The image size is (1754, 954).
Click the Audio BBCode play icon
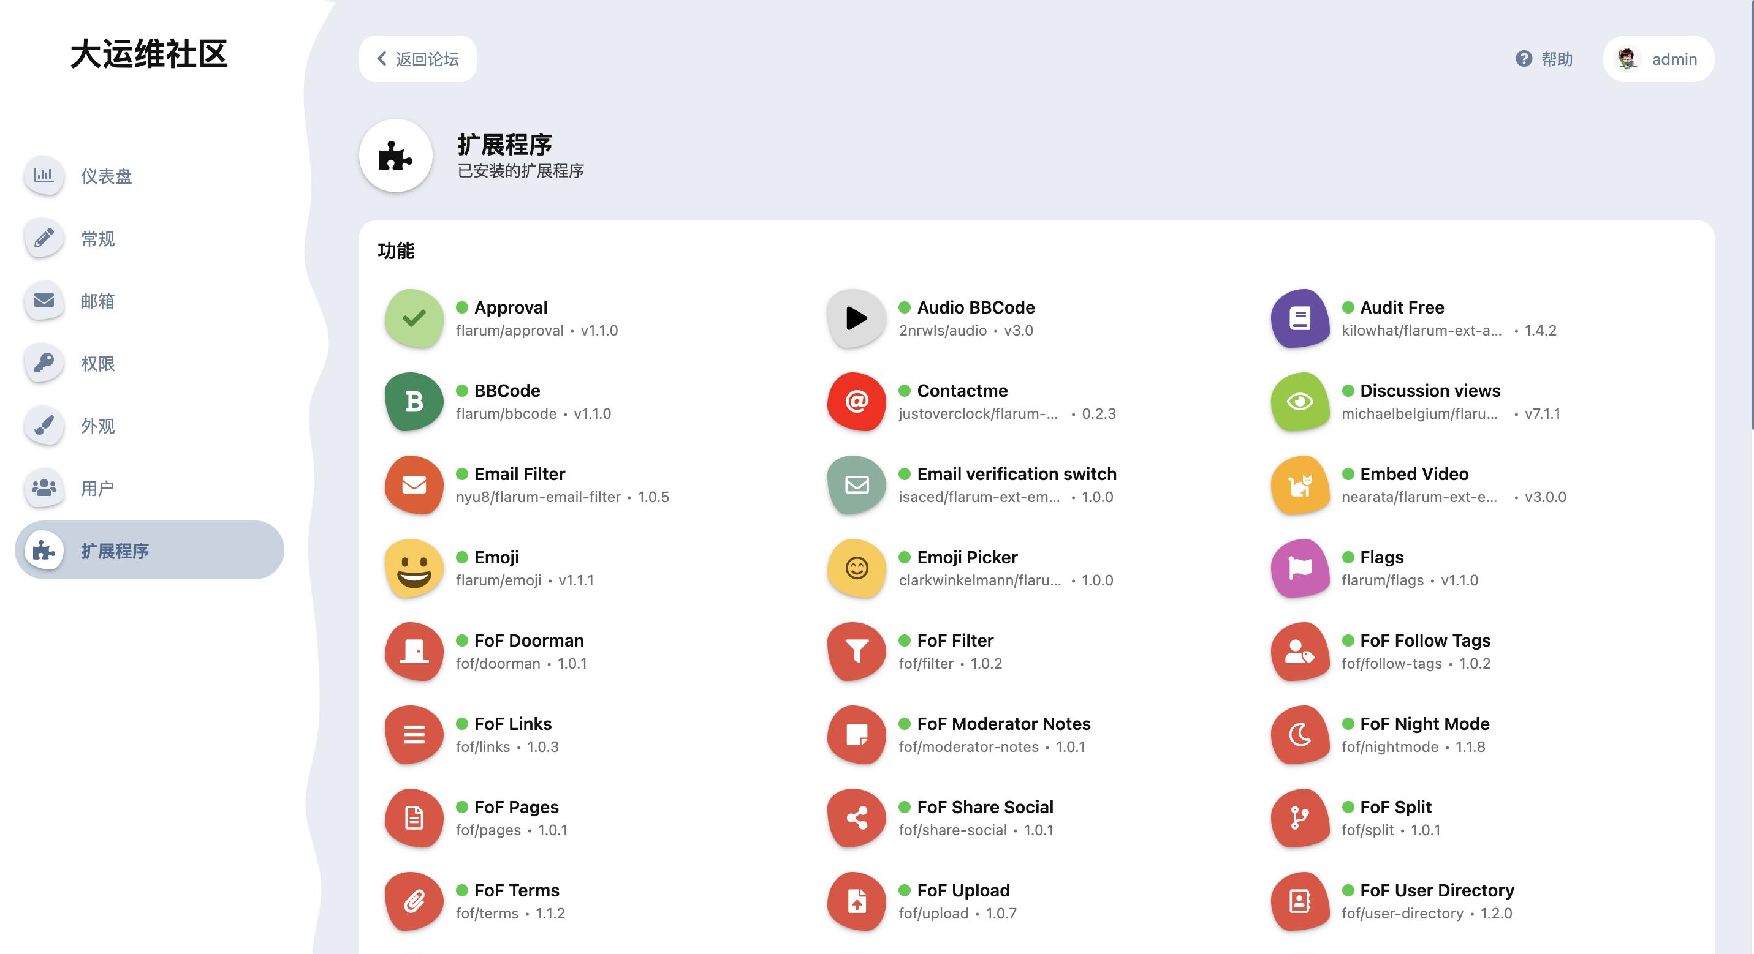(x=857, y=318)
